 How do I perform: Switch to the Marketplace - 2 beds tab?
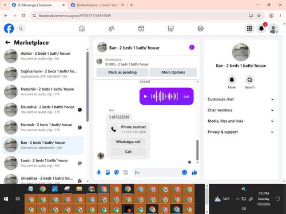[97, 5]
